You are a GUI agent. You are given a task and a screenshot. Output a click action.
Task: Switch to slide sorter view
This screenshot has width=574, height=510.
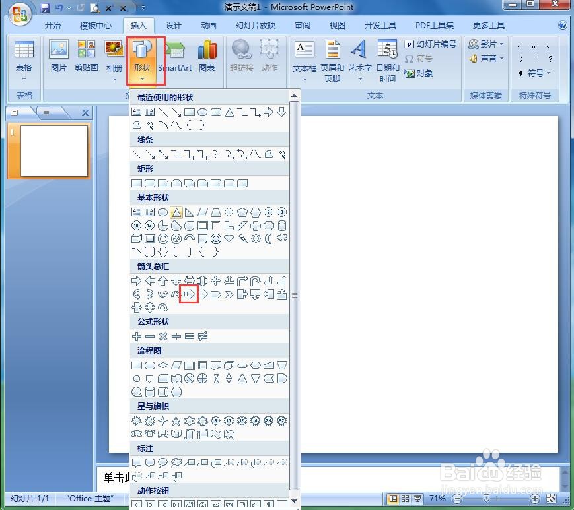[406, 499]
